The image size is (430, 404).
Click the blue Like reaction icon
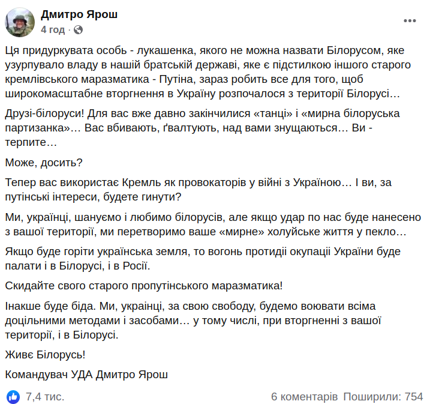(x=13, y=396)
